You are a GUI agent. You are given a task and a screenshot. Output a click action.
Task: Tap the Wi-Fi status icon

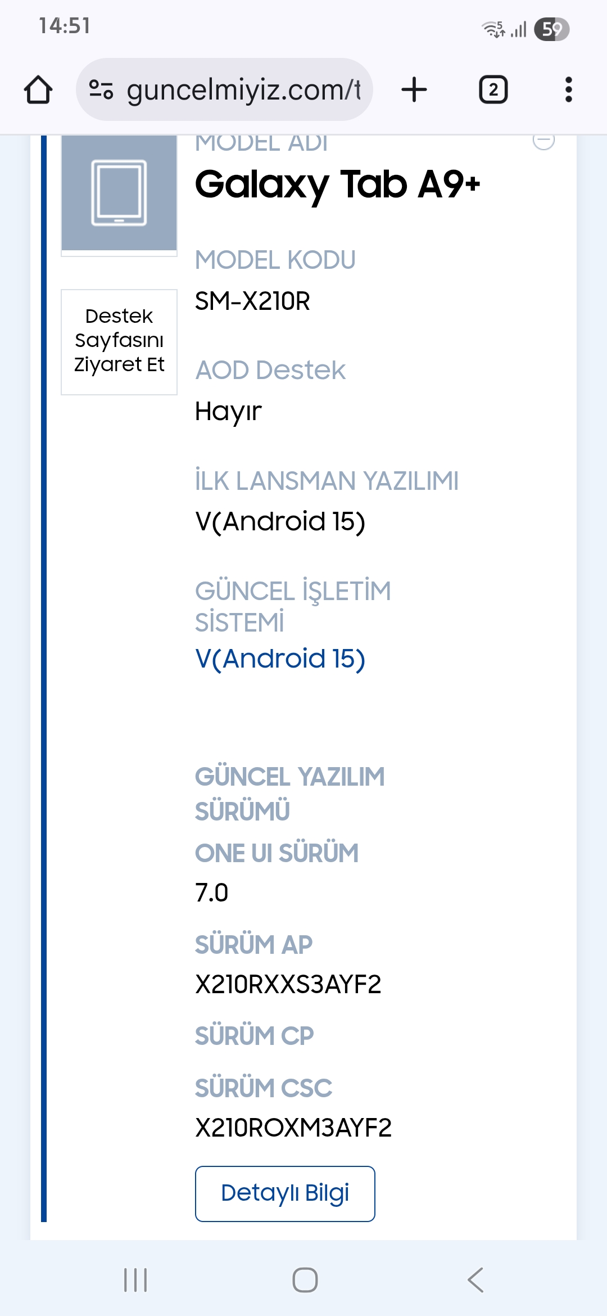pos(493,29)
